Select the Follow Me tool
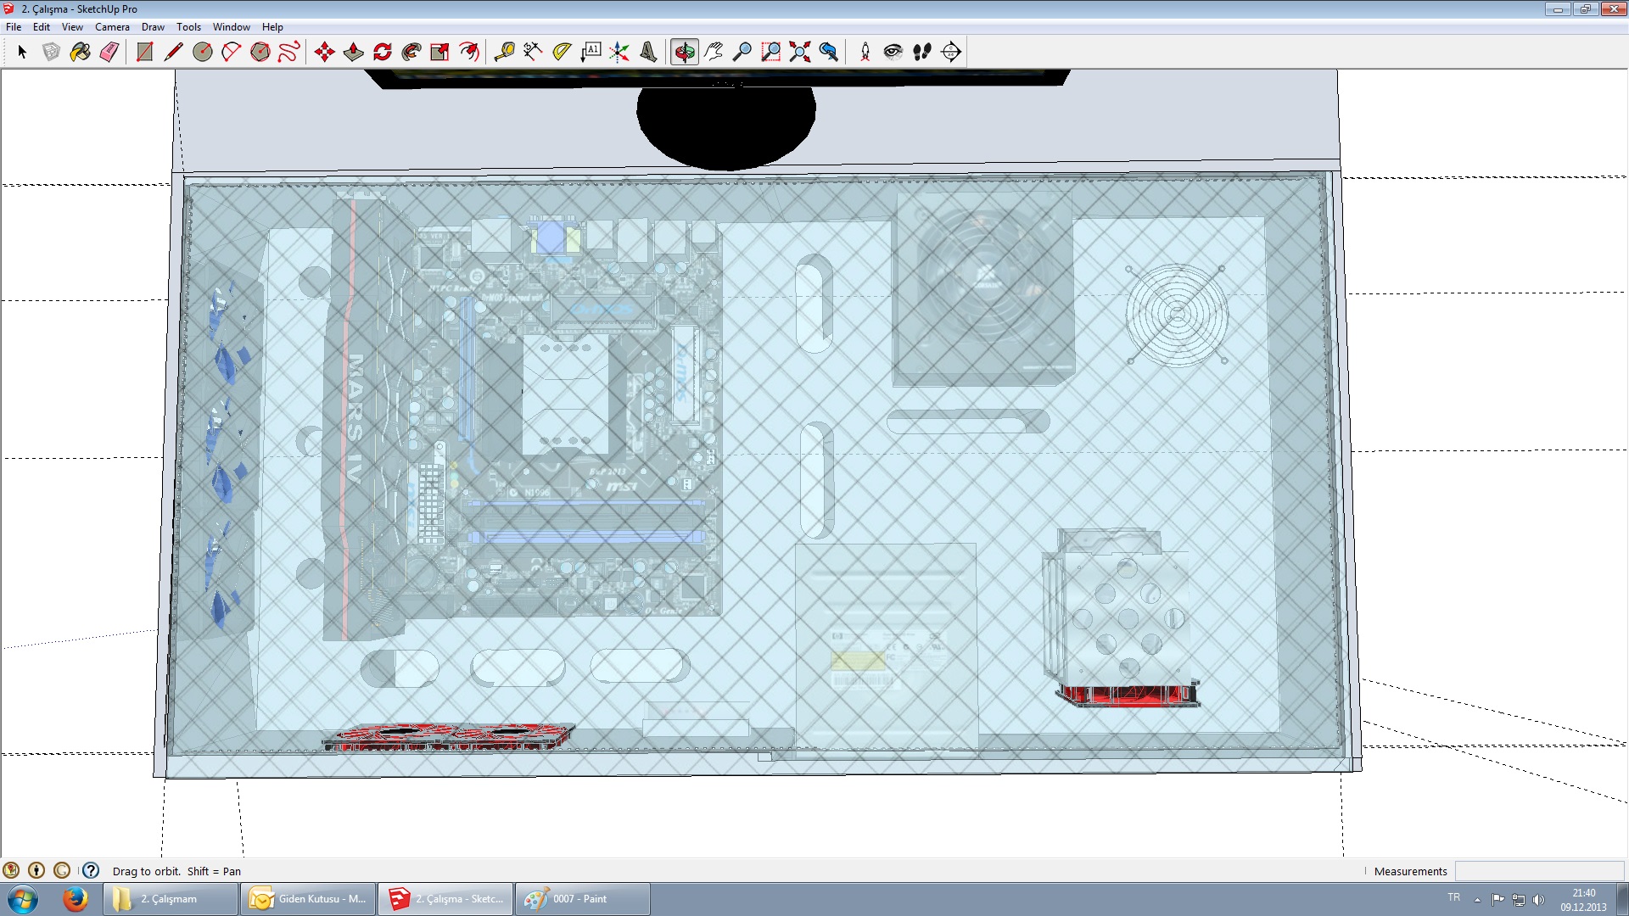The width and height of the screenshot is (1629, 916). (x=411, y=52)
